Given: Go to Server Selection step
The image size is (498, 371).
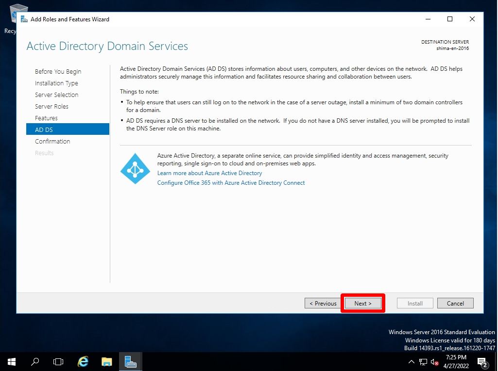Looking at the screenshot, I should [56, 95].
